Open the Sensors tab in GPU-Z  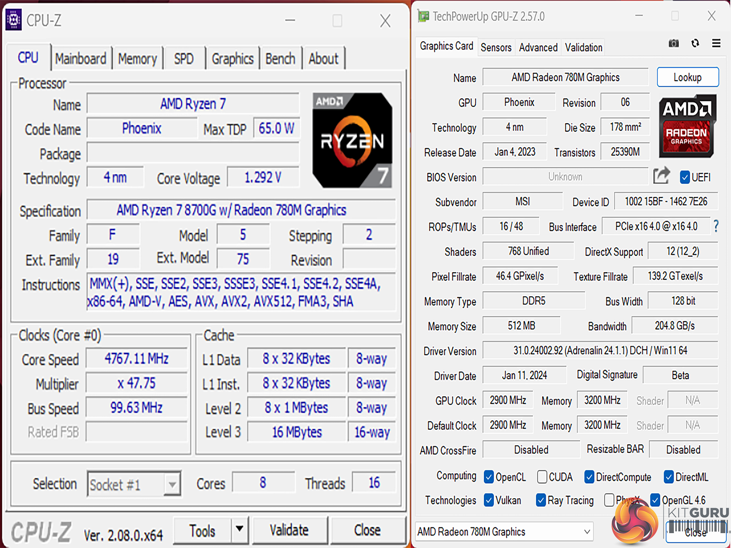(x=496, y=48)
